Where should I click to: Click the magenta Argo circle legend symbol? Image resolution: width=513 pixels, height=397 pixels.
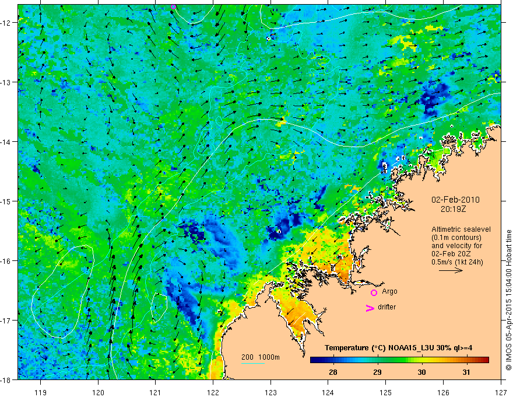(374, 292)
